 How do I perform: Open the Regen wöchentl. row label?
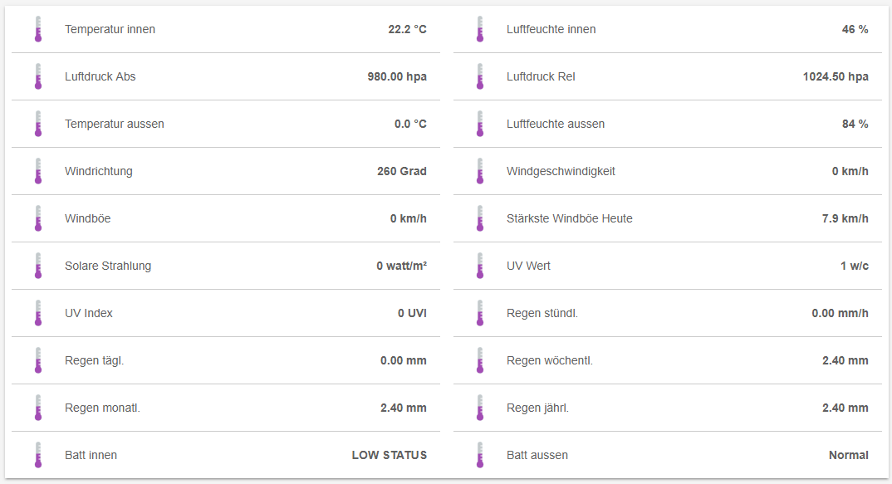(x=550, y=360)
